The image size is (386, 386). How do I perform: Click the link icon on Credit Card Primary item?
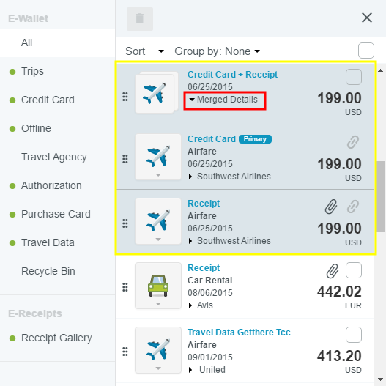pyautogui.click(x=353, y=142)
